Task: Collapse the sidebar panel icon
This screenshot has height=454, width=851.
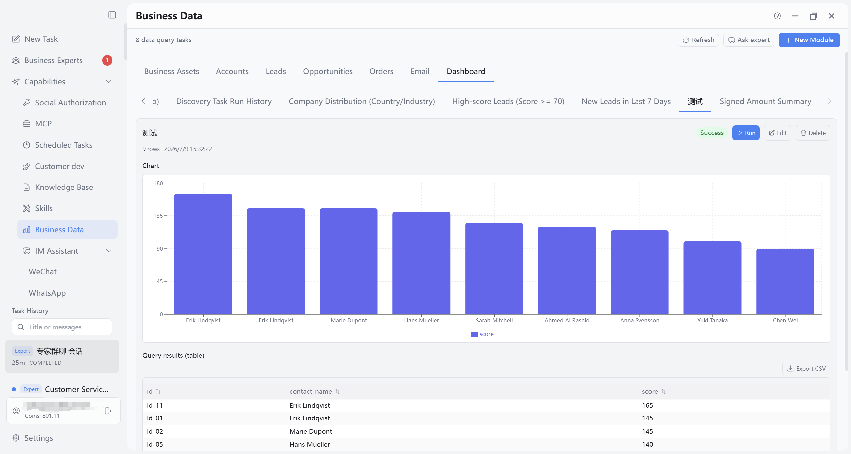Action: 112,15
